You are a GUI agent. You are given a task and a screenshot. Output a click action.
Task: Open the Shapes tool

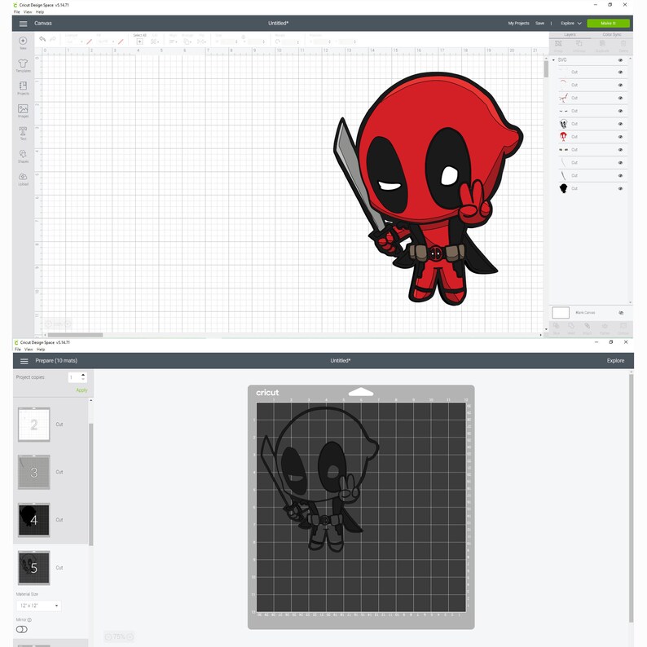pos(23,154)
